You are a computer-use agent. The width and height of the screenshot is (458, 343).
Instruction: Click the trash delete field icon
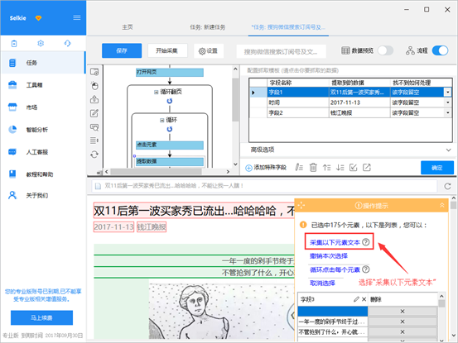pos(313,168)
